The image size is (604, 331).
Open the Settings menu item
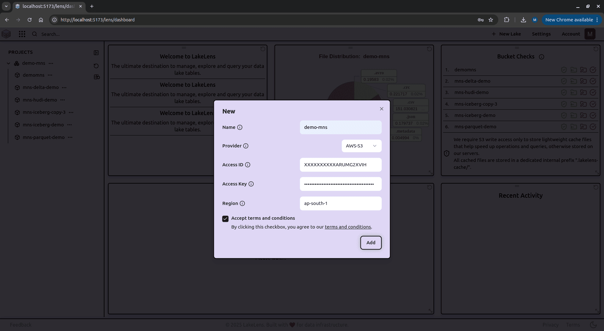coord(541,34)
